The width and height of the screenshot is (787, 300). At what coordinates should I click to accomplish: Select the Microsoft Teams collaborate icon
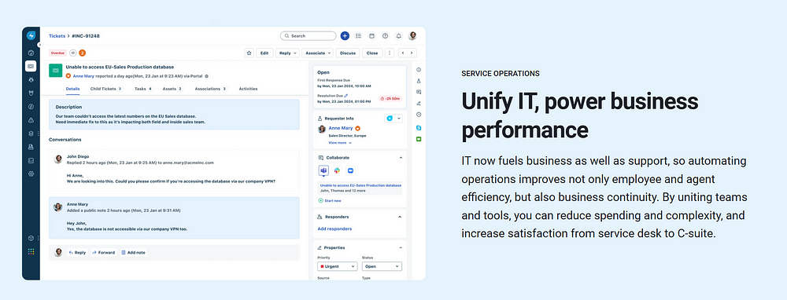(x=323, y=170)
